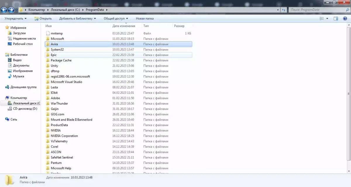Screen dimensions: 351x187
Task: Click the Музыка library icon
Action: click(10, 76)
